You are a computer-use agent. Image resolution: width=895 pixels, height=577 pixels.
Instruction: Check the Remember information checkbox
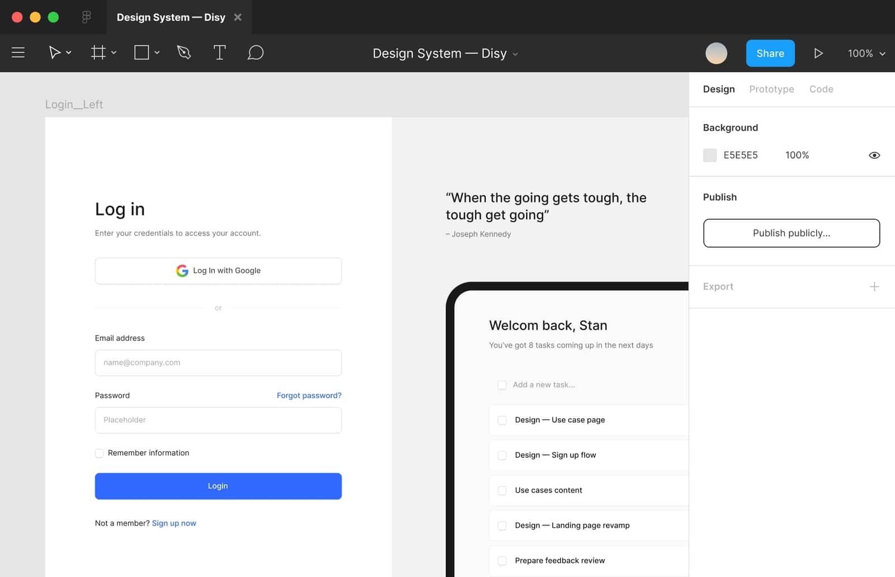click(99, 453)
